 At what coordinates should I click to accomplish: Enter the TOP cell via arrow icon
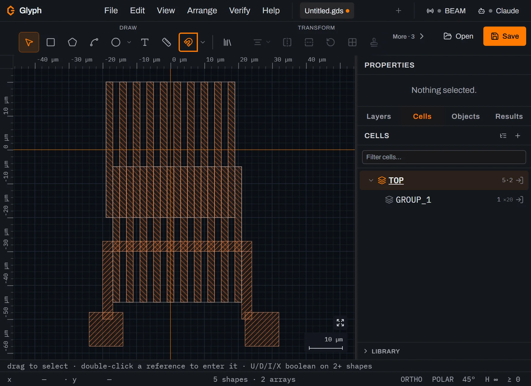coord(520,180)
